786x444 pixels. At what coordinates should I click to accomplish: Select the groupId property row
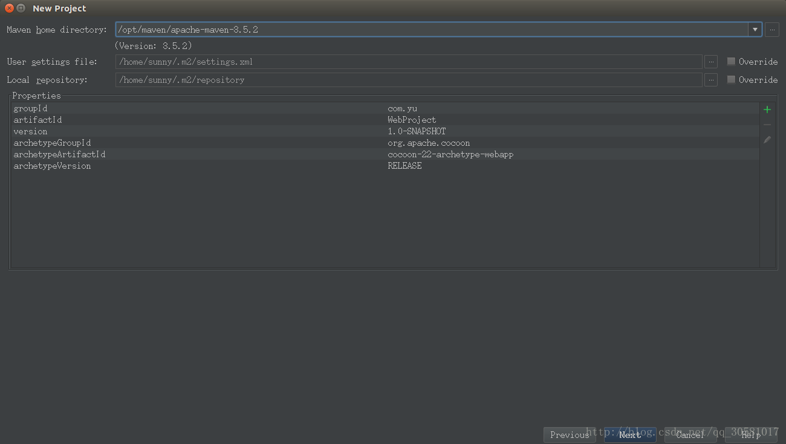click(x=385, y=108)
